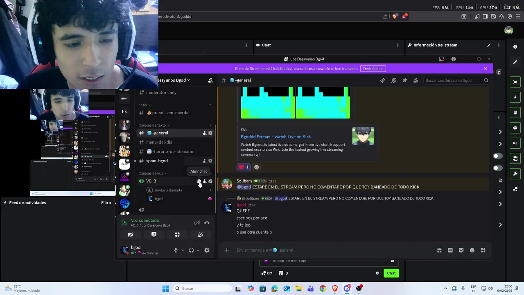524x295 pixels.
Task: Open lightning quick actions in Kick sidebar
Action: point(515,98)
